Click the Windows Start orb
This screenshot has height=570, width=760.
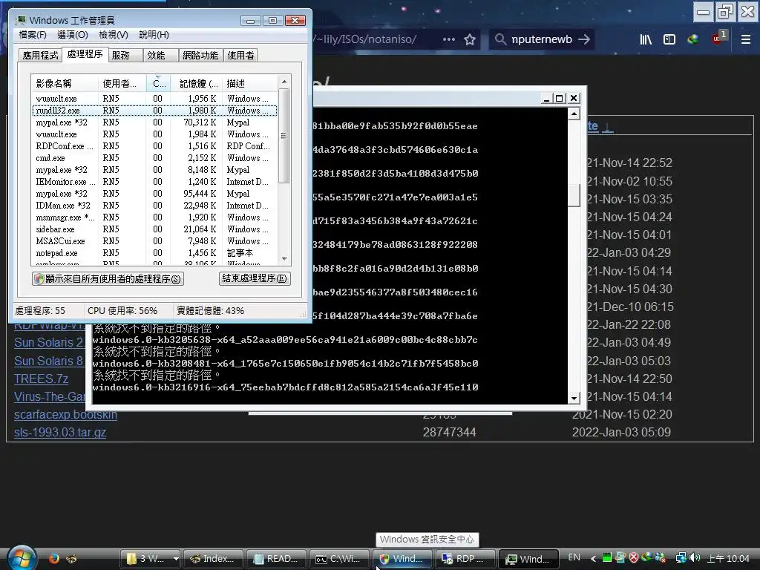pyautogui.click(x=22, y=557)
